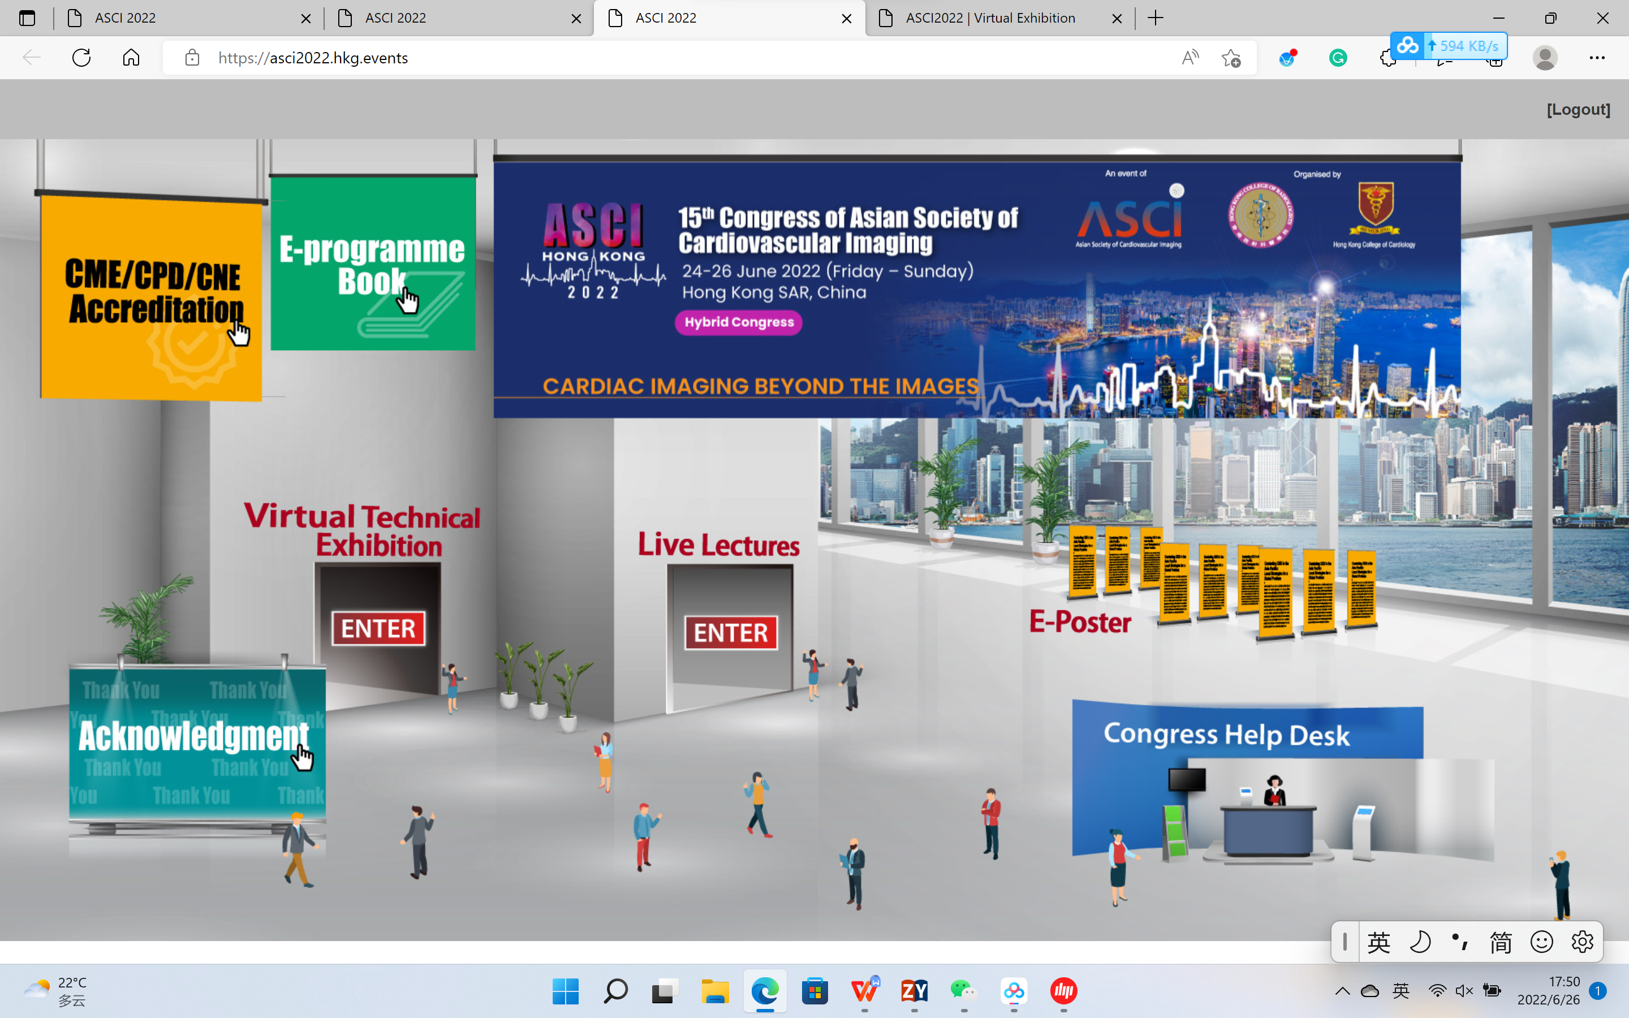Viewport: 1629px width, 1018px height.
Task: Open the Baidu Netdisk taskbar icon
Action: 1014,991
